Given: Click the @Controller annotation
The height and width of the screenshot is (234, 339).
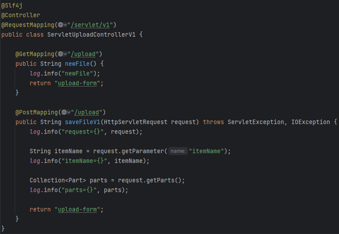Looking at the screenshot, I should point(20,15).
